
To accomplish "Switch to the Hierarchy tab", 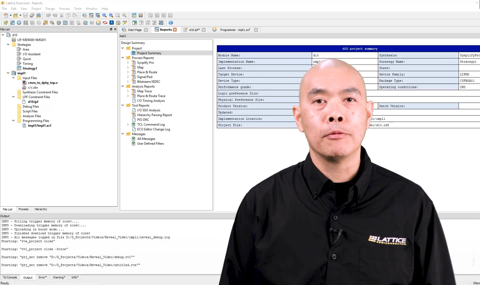I will pyautogui.click(x=41, y=209).
